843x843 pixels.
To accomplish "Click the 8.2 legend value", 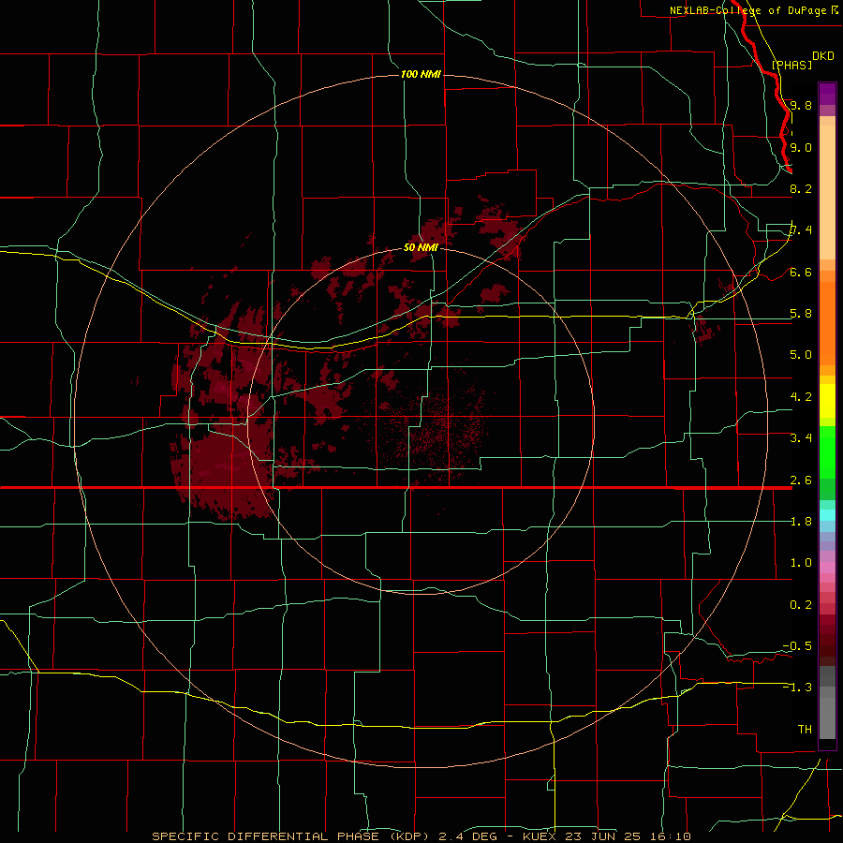I will [801, 188].
